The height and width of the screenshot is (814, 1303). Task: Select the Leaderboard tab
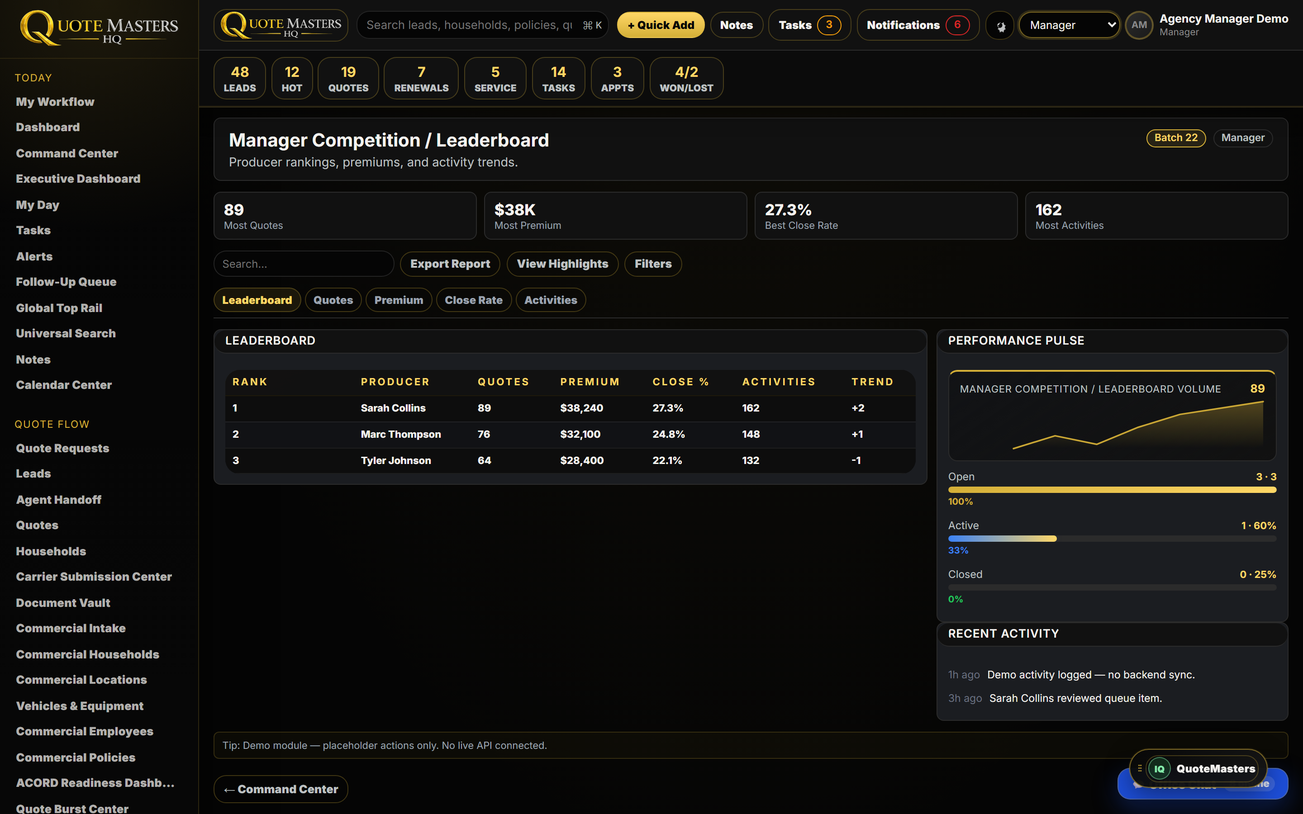[257, 300]
